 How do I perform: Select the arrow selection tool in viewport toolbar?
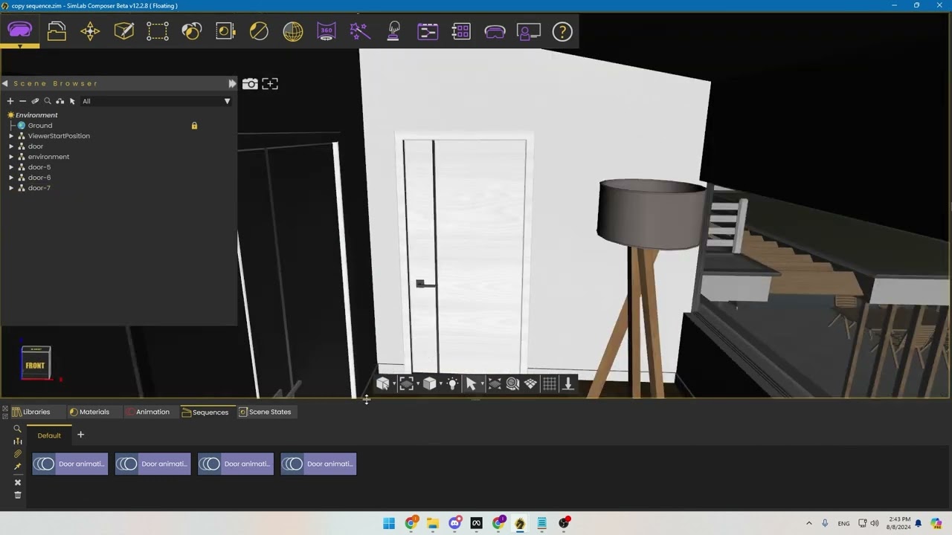pyautogui.click(x=472, y=383)
